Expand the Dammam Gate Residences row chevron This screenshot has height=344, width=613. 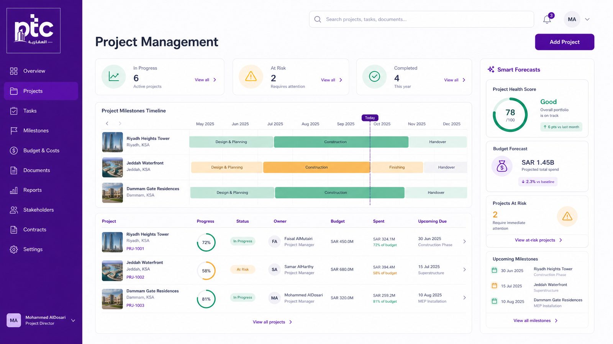click(x=464, y=297)
